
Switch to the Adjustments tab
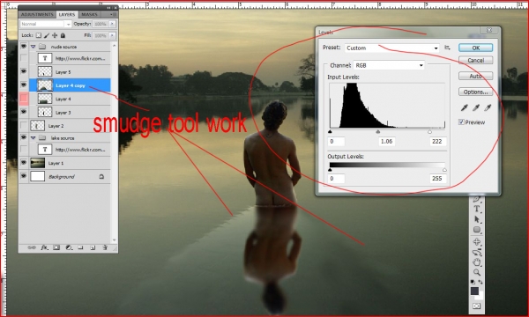[x=37, y=14]
